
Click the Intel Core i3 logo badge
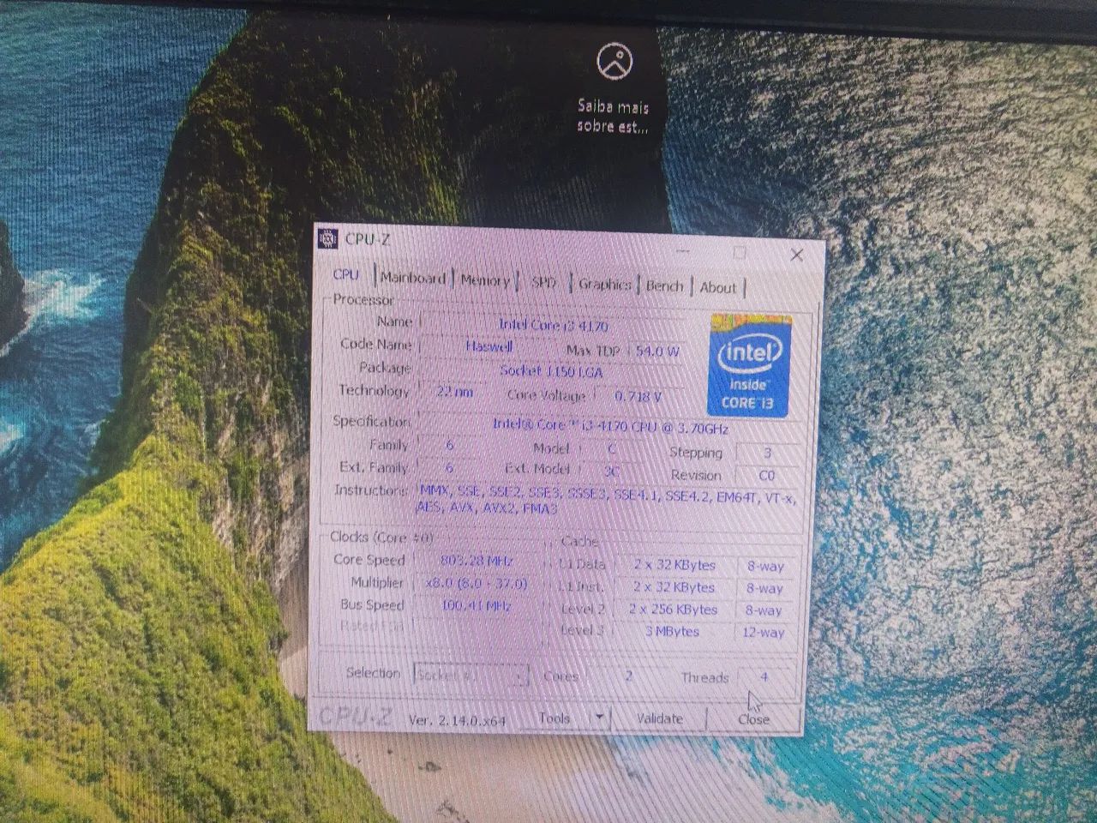(x=748, y=366)
